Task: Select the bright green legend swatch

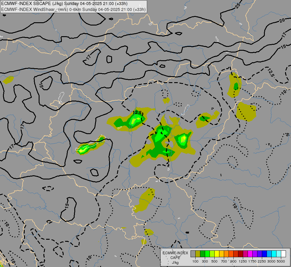Action: [207, 254]
